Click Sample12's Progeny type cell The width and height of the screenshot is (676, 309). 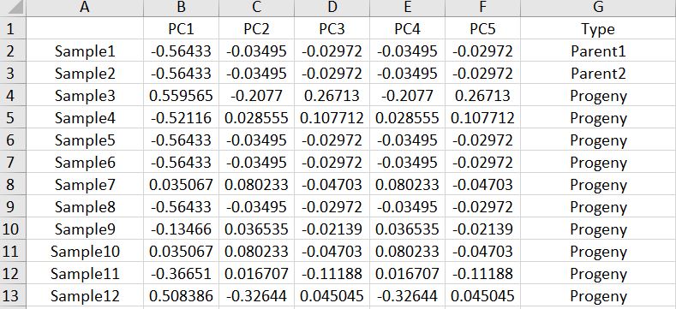598,296
